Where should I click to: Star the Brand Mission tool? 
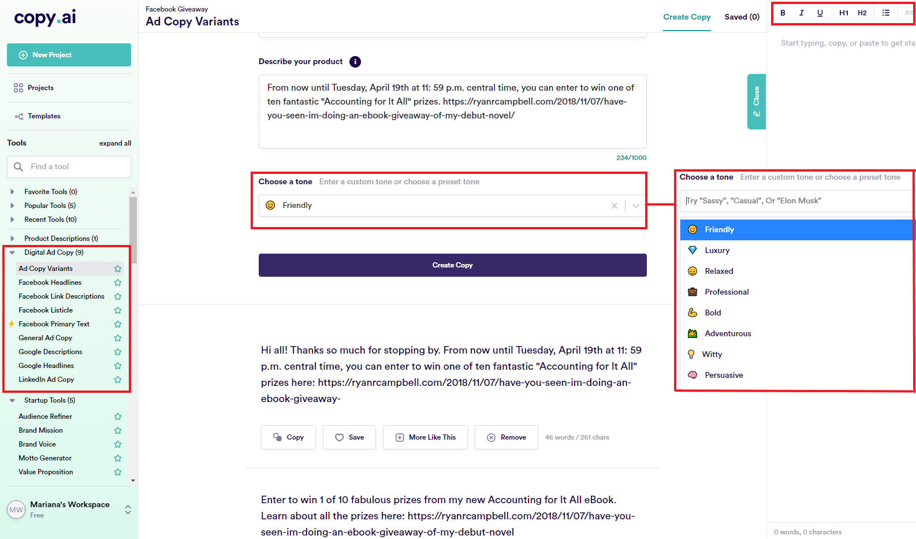118,430
